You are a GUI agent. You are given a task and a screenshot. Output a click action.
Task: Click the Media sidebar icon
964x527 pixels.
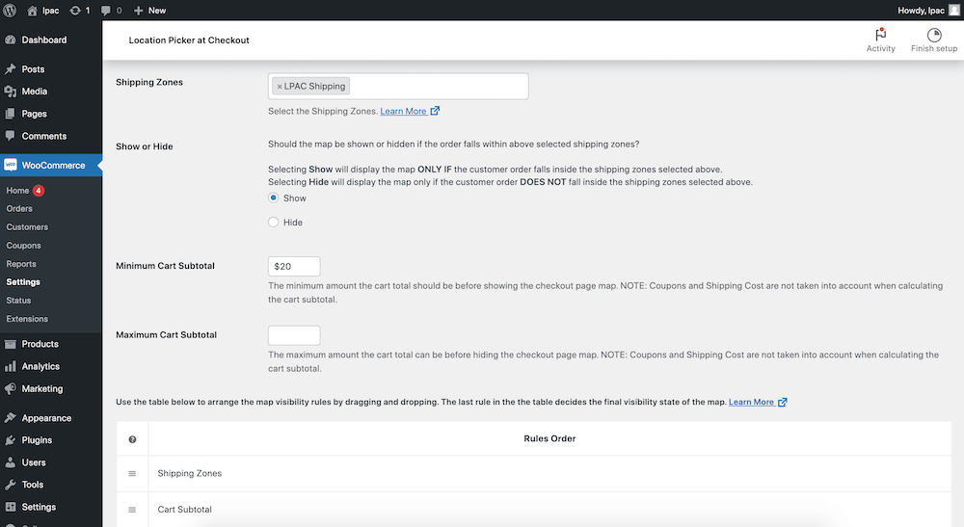click(x=10, y=92)
